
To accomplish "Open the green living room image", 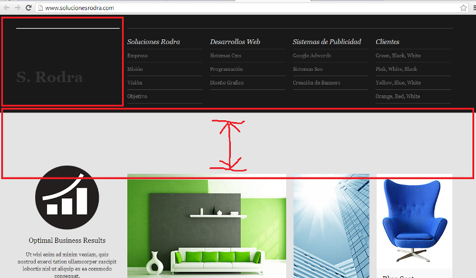I will [206, 226].
